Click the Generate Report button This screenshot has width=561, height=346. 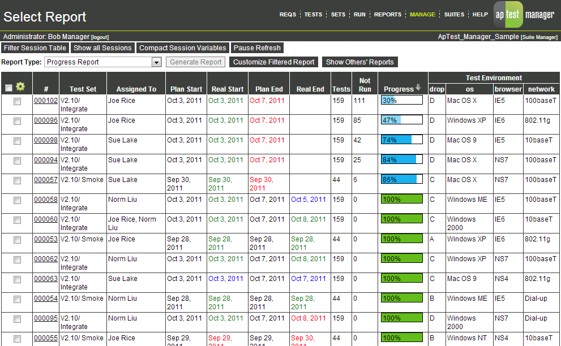(196, 62)
